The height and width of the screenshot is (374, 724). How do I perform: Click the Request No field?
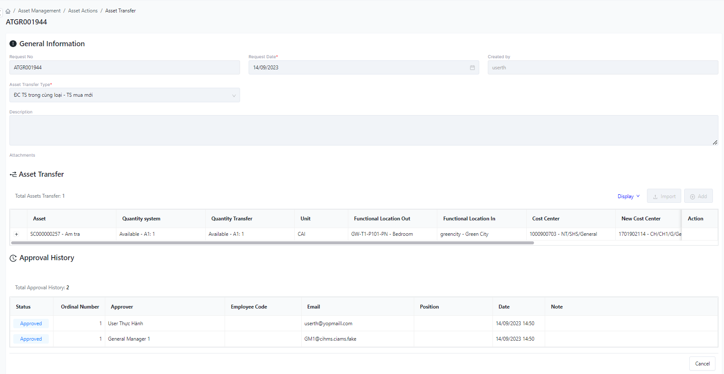click(x=125, y=68)
